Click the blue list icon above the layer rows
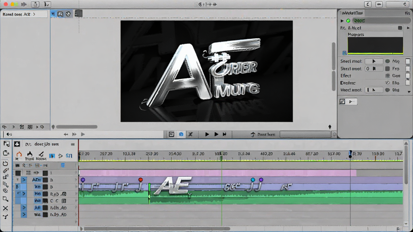This screenshot has width=413, height=232. coord(63,165)
